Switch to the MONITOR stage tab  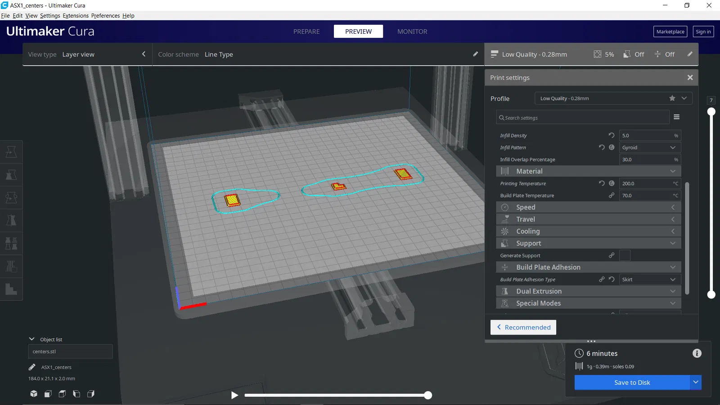(412, 31)
